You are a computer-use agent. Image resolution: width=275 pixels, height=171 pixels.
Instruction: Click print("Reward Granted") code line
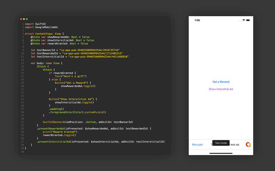tap(60, 132)
